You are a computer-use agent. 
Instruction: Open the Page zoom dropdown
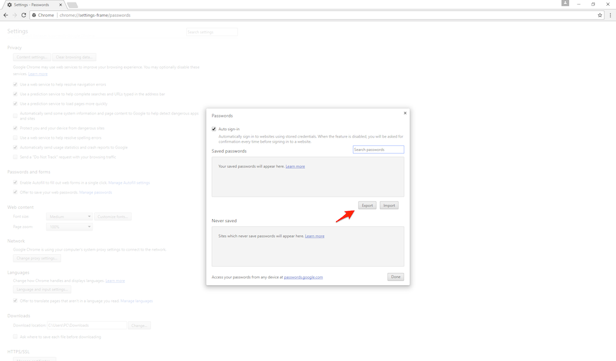click(69, 227)
